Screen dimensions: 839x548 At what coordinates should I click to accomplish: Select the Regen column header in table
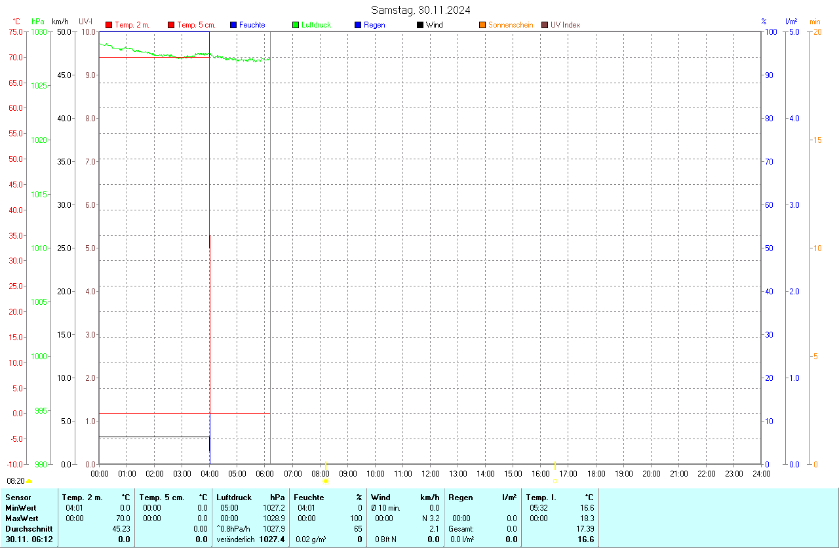(461, 498)
